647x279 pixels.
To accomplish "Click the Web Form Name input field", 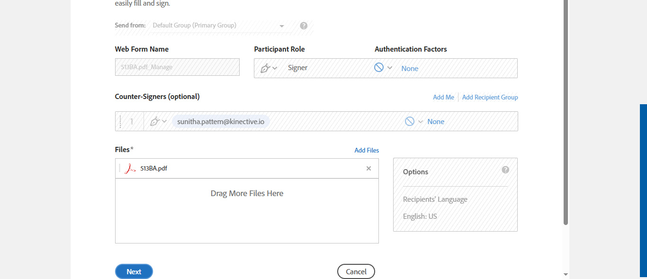I will coord(177,67).
